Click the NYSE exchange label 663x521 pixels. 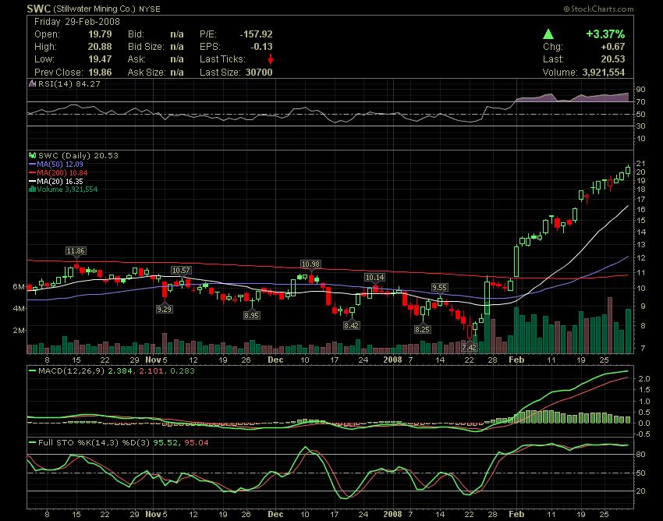coord(150,9)
